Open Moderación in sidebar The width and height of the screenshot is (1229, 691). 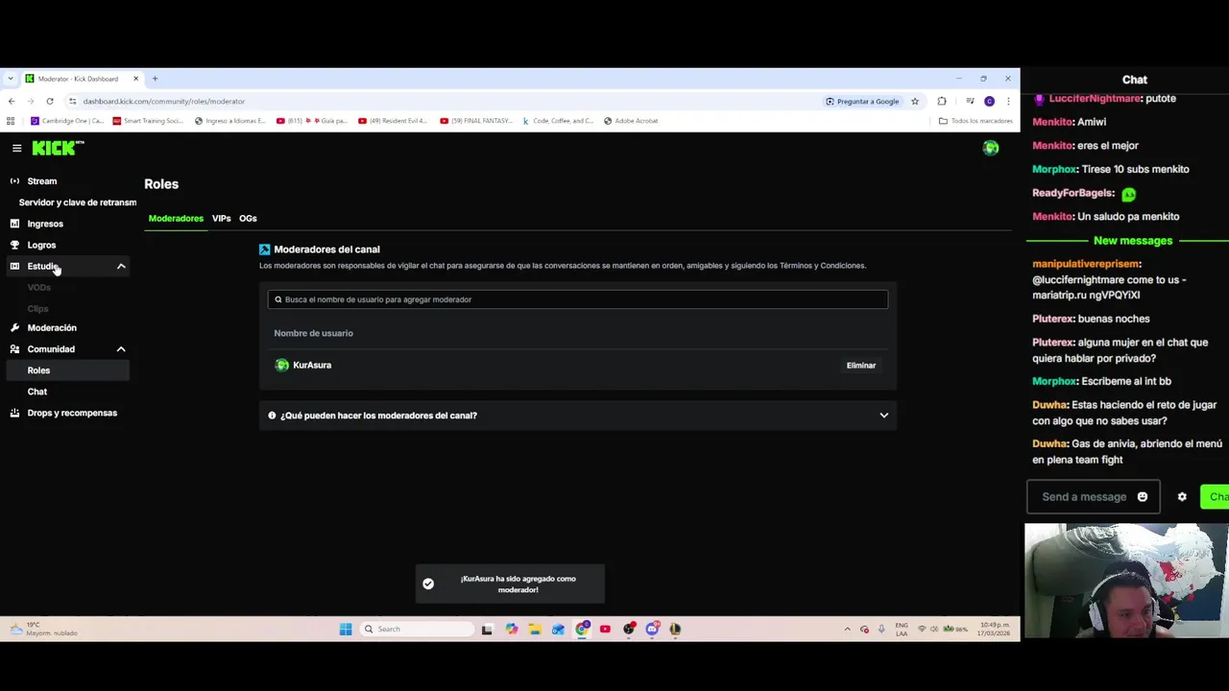point(52,328)
